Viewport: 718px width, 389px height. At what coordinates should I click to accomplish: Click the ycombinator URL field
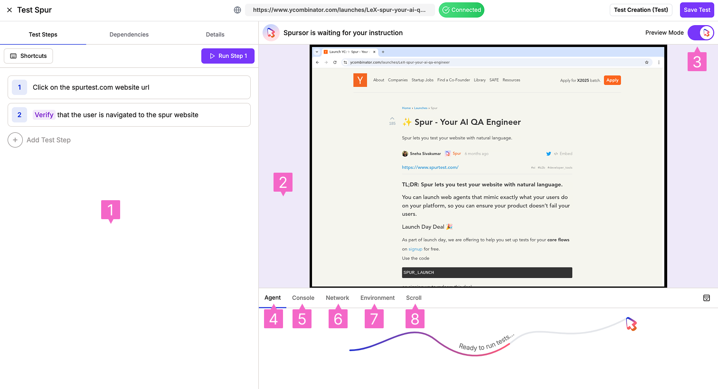point(340,10)
